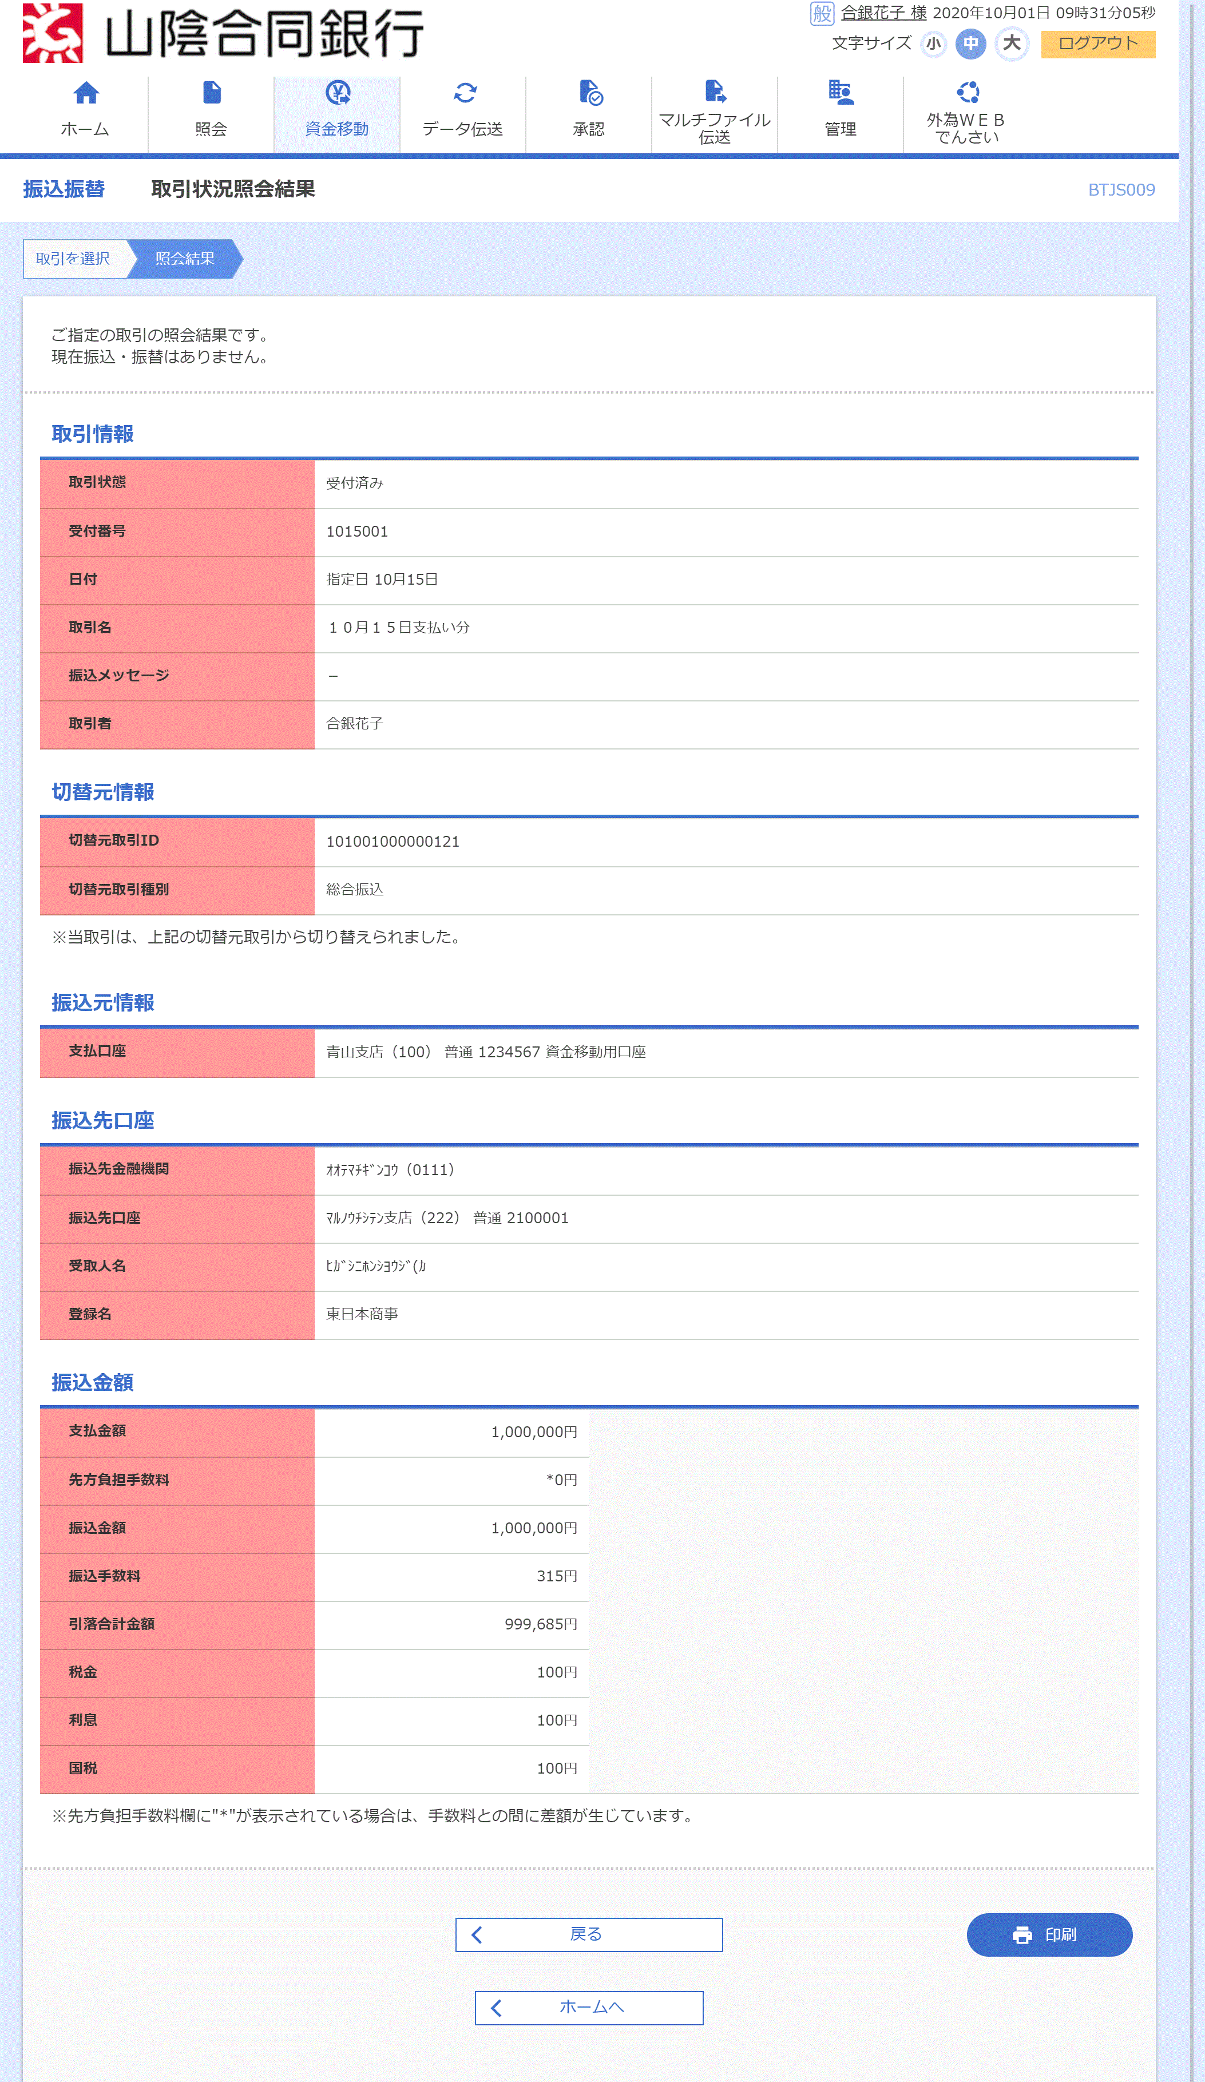Open the 照会 menu label
Screen dimensions: 1205x2082
212,129
